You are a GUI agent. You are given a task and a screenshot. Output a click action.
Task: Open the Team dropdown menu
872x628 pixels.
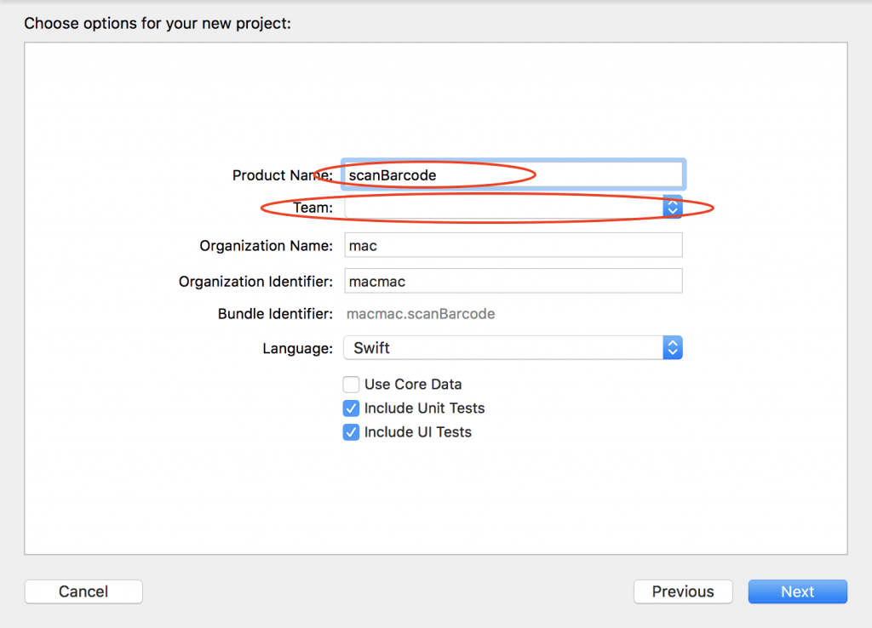504,208
